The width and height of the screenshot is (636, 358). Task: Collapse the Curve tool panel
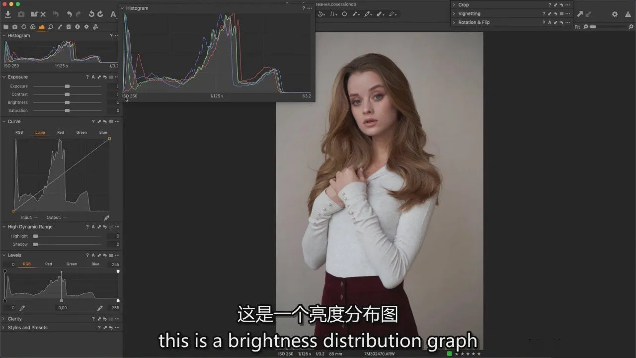tap(4, 122)
